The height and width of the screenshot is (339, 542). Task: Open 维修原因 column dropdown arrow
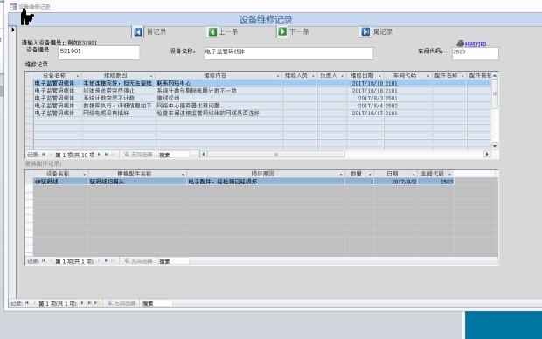[x=151, y=76]
